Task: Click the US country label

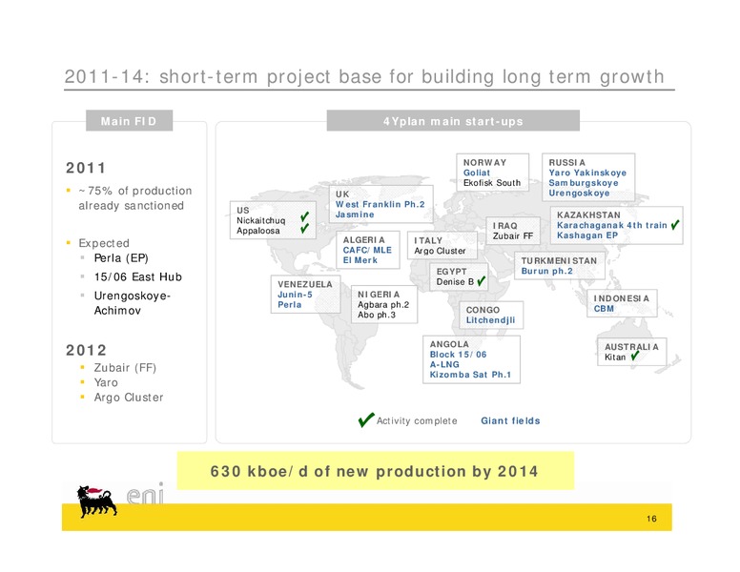Action: (x=243, y=210)
